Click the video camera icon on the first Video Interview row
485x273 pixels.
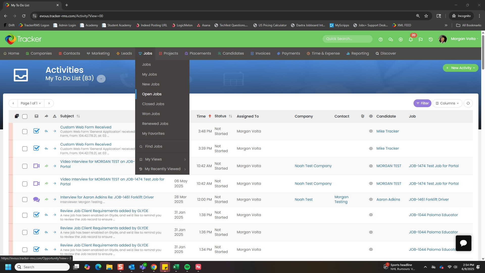point(36,166)
